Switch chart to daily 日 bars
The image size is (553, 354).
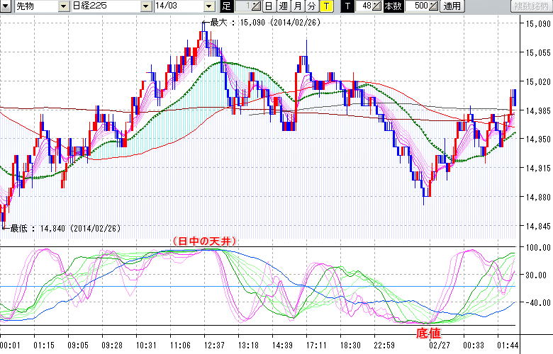tap(269, 6)
